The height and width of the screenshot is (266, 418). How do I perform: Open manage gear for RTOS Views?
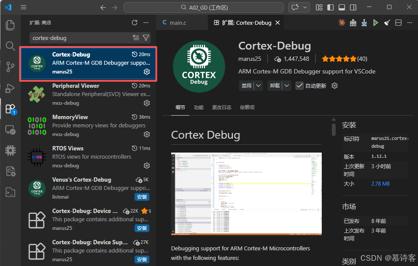pos(147,166)
